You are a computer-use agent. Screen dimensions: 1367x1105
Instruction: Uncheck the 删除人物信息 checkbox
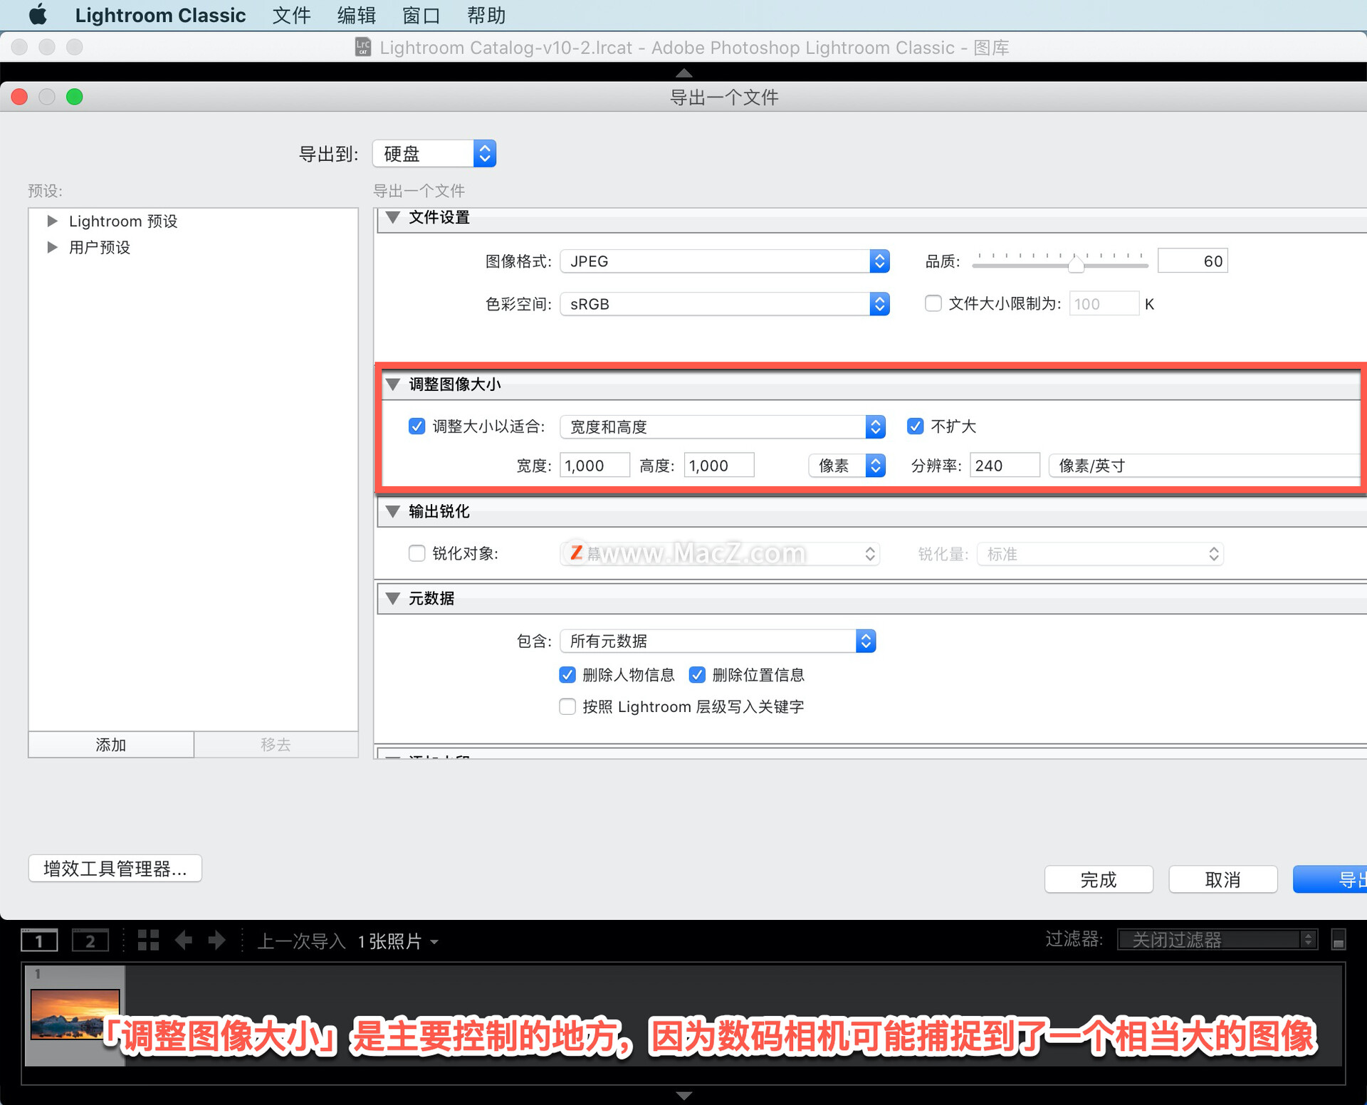[x=567, y=675]
